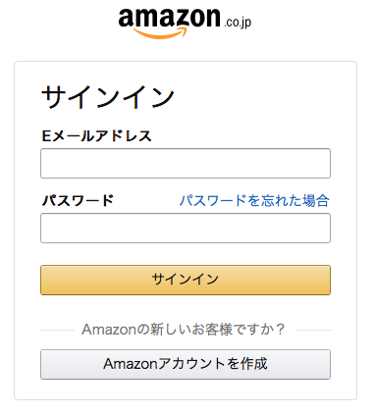Follow the forgot password blue link
Image resolution: width=375 pixels, height=413 pixels.
click(x=254, y=200)
